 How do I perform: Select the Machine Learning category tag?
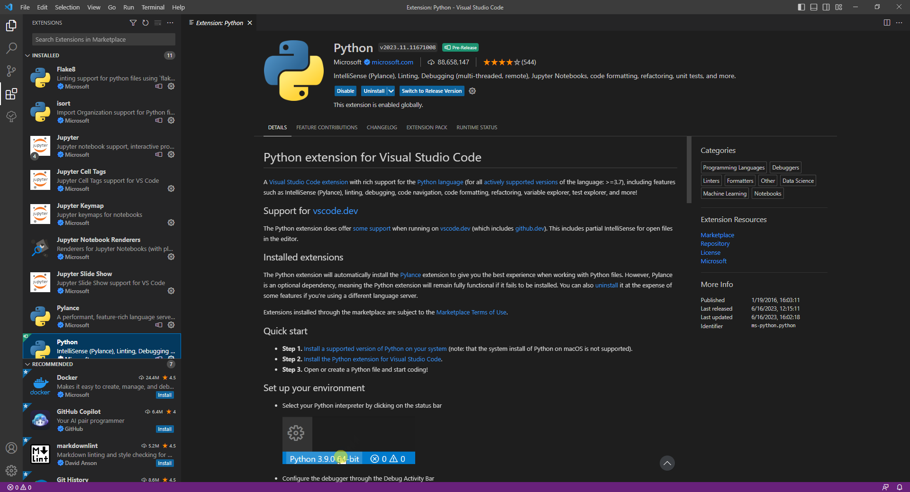[x=725, y=194]
